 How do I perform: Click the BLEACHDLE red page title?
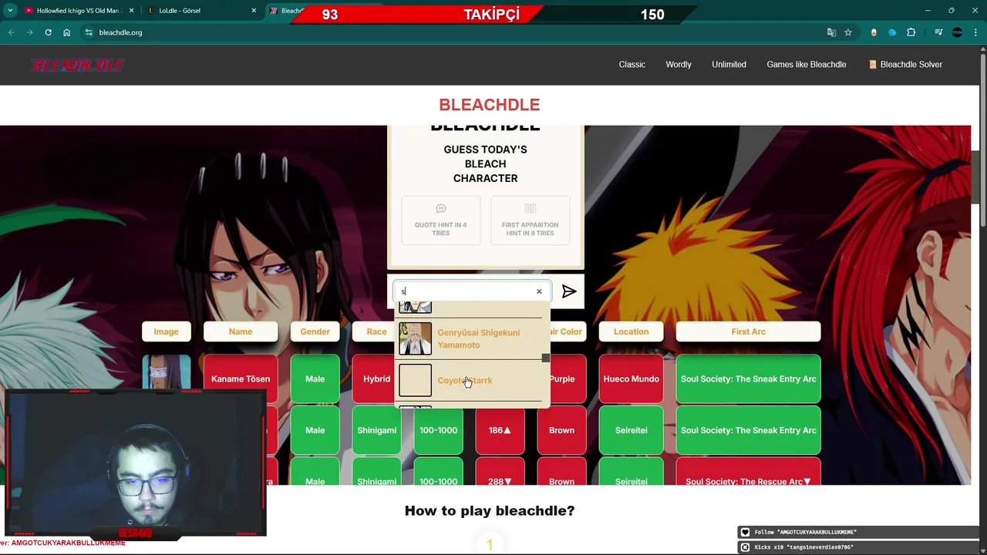[489, 105]
